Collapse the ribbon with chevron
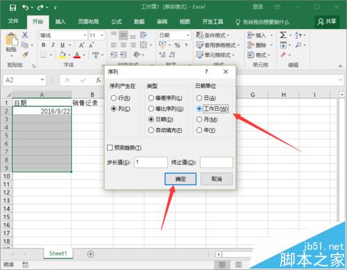The width and height of the screenshot is (347, 270). point(340,66)
